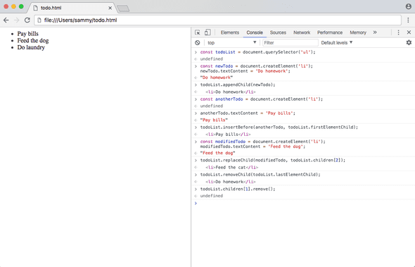The height and width of the screenshot is (267, 415).
Task: Open the Chrome three-dot menu
Action: click(x=409, y=20)
